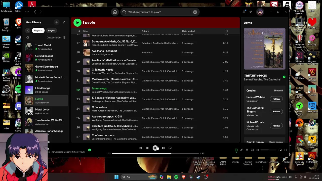Go to Spotify Home
The height and width of the screenshot is (181, 322).
[115, 12]
